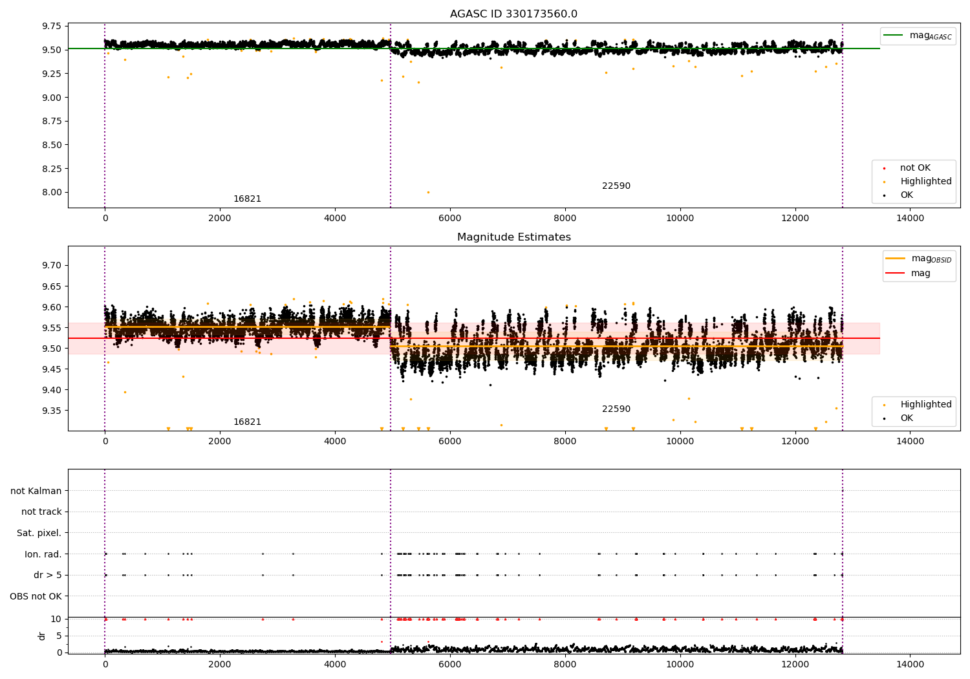
Task: Click the '9.75' y-axis tick on top plot
Action: click(x=52, y=27)
